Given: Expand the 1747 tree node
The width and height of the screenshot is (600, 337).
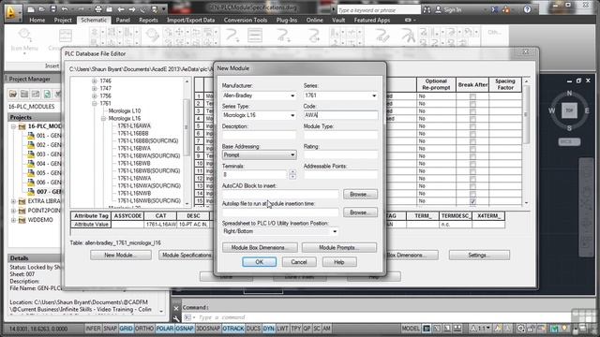Looking at the screenshot, I should coord(94,88).
